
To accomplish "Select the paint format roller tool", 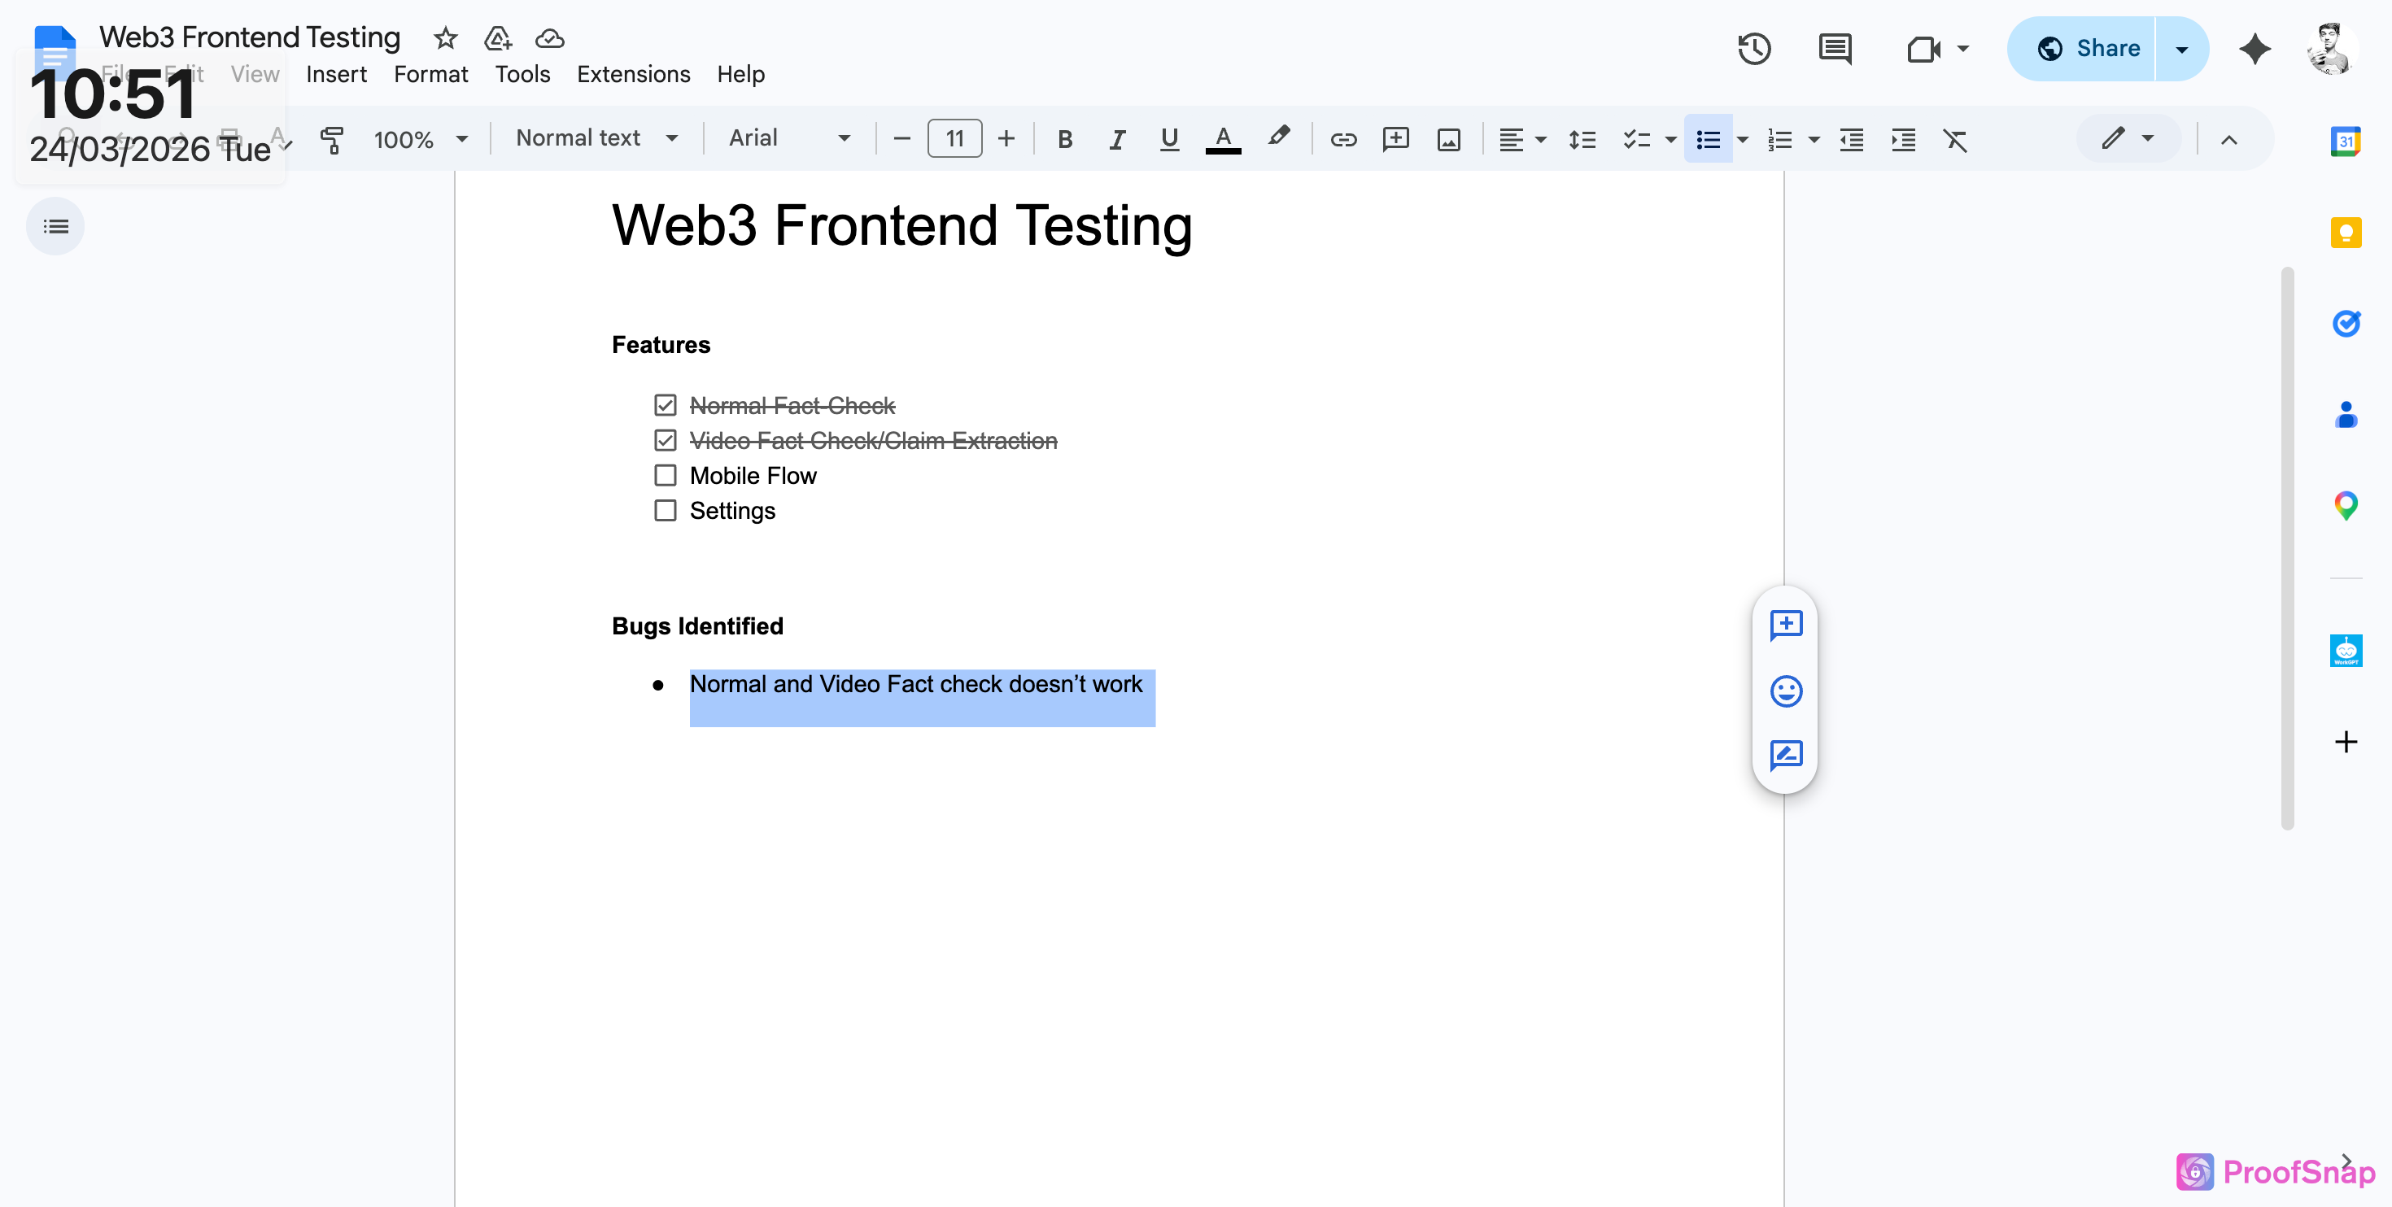I will pyautogui.click(x=331, y=139).
